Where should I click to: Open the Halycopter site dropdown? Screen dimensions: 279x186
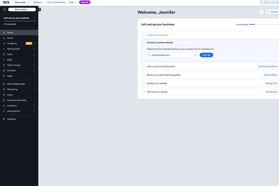click(22, 2)
